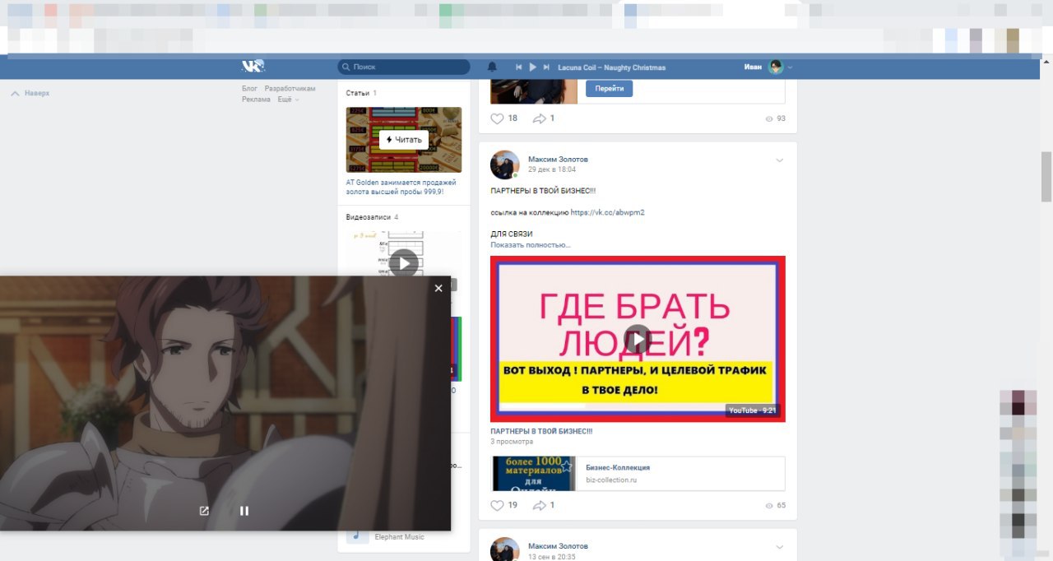Expand the Иван account menu arrow
The image size is (1053, 561).
pyautogui.click(x=791, y=67)
